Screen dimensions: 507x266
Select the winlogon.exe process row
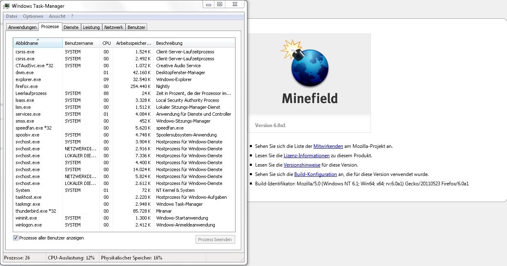(x=124, y=225)
